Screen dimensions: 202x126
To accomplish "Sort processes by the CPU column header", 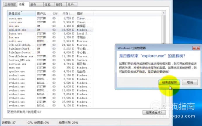I will click(x=55, y=13).
